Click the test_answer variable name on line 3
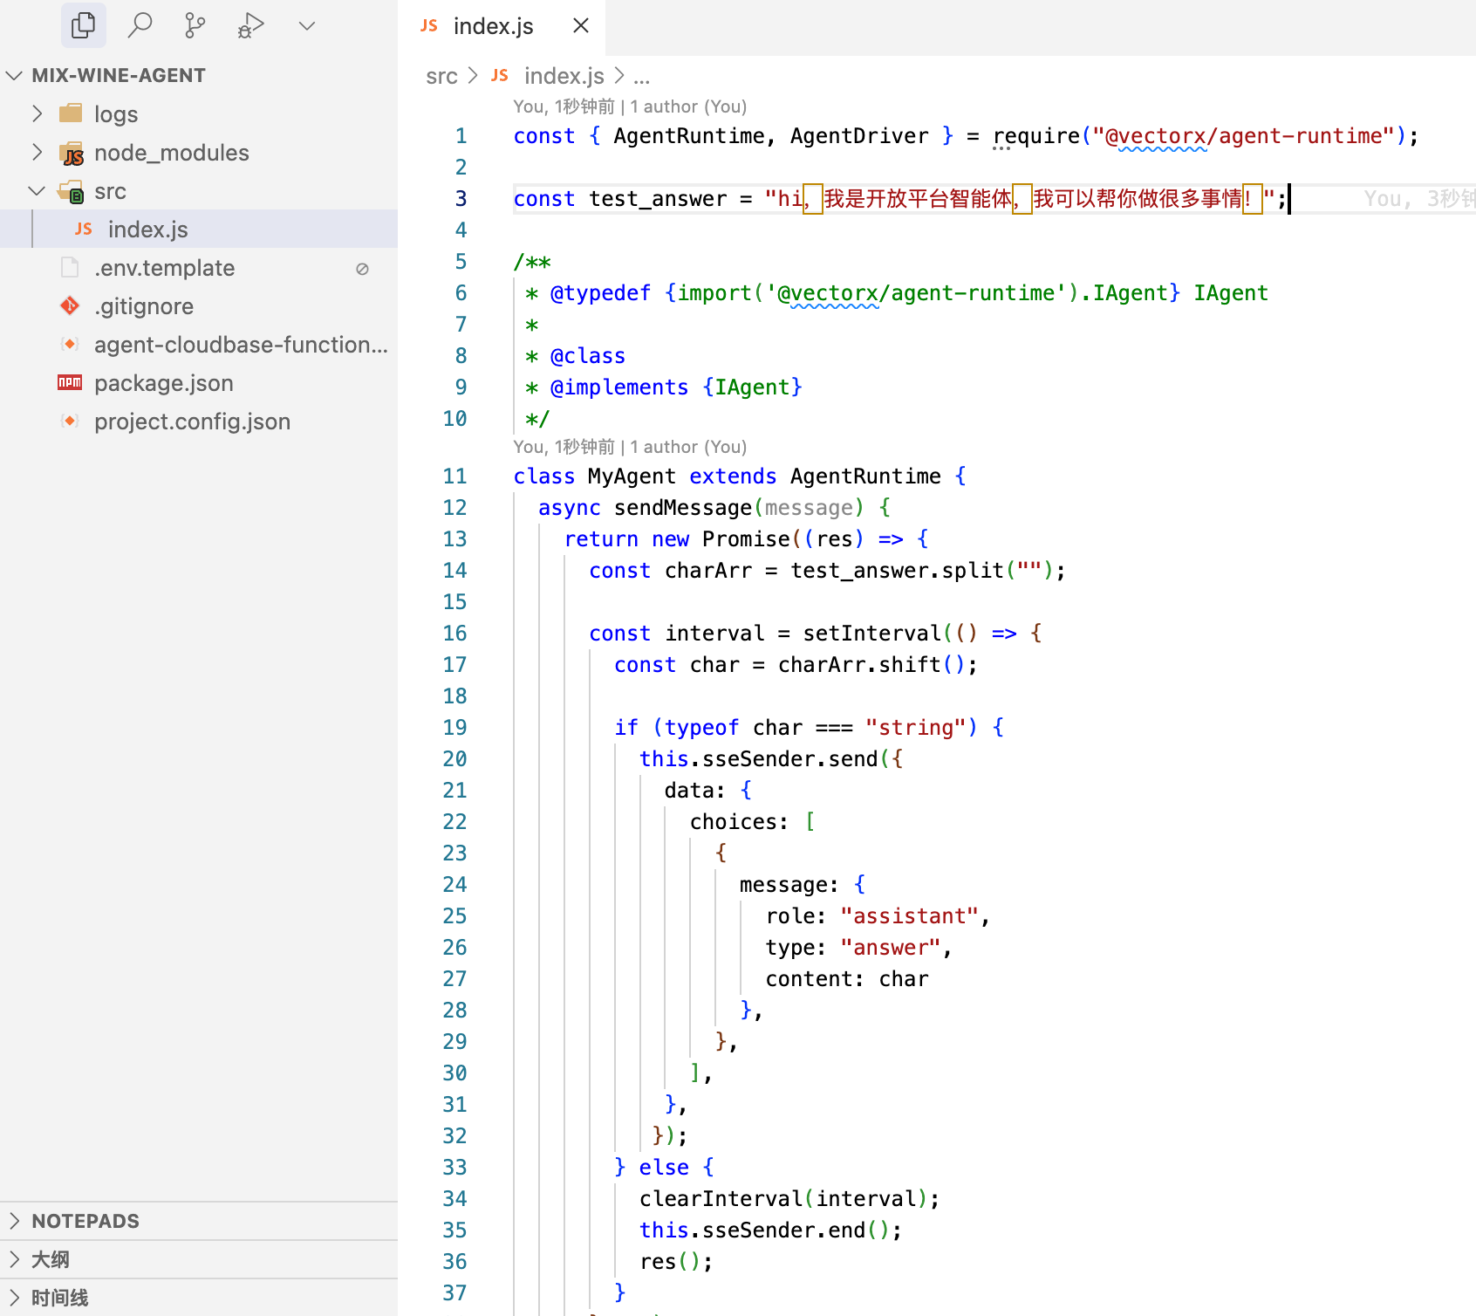This screenshot has height=1316, width=1476. click(658, 199)
